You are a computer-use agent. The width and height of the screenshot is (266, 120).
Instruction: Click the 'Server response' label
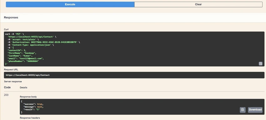(13, 81)
